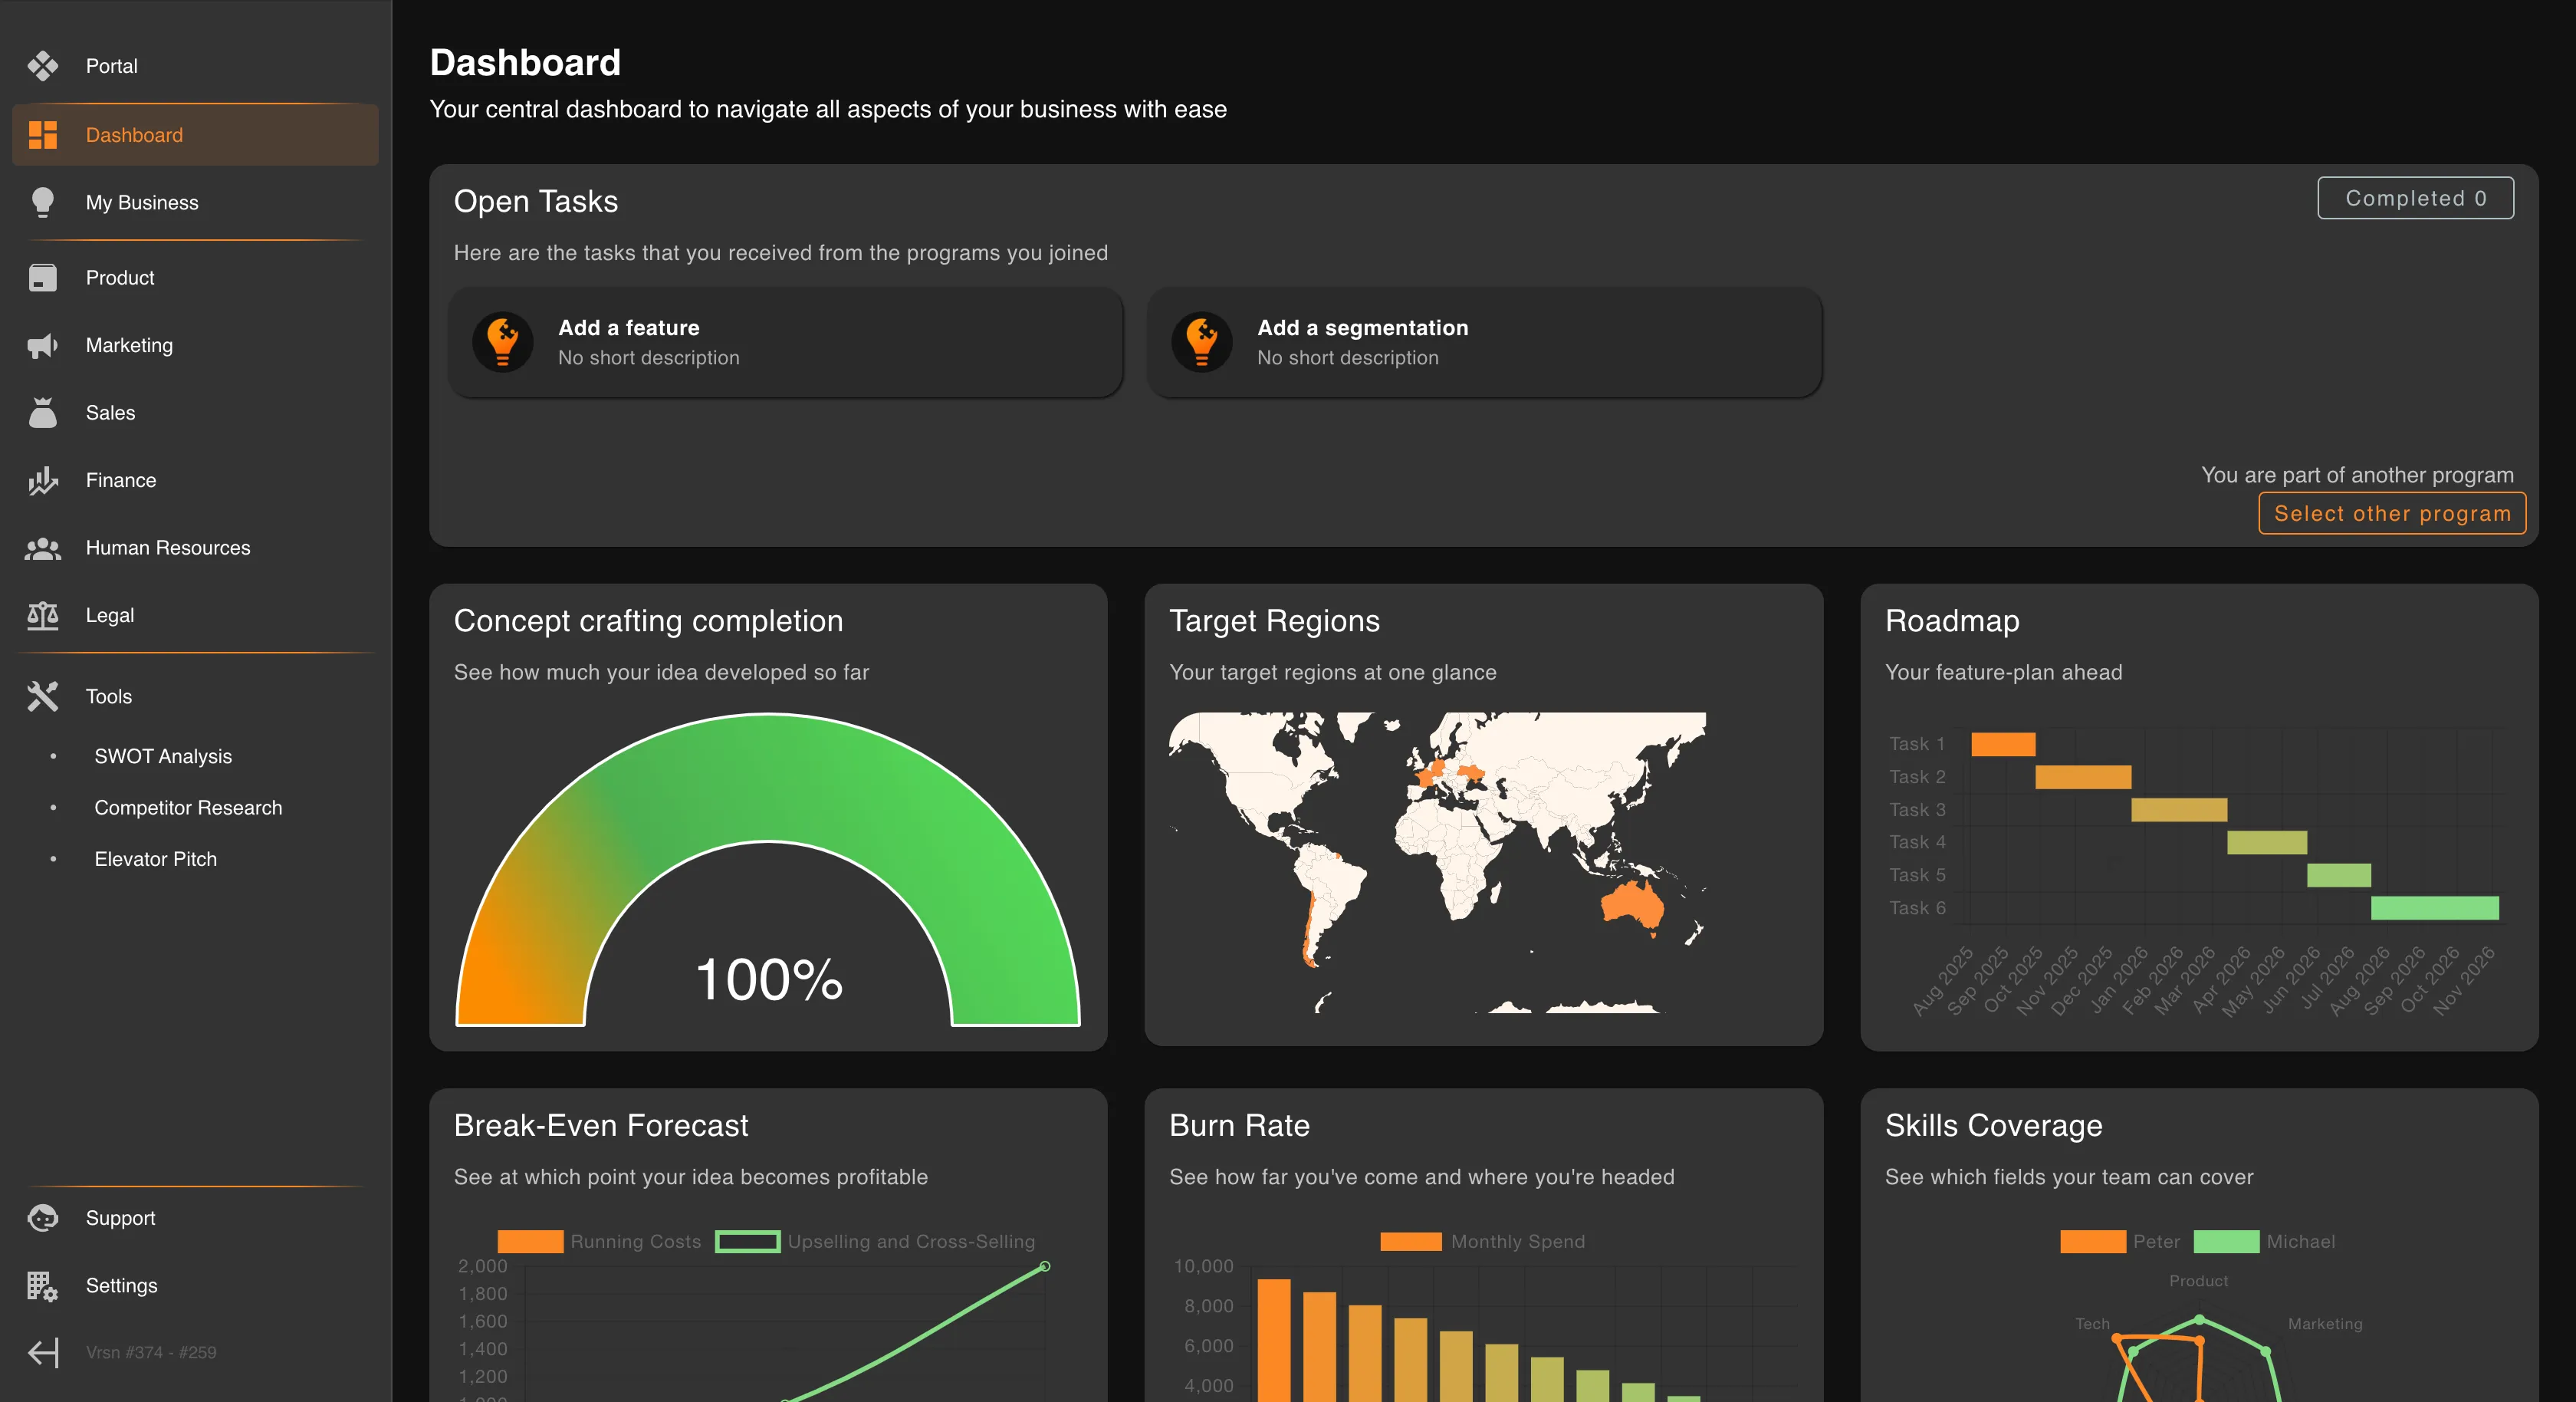
Task: Navigate to Finance
Action: (195, 480)
